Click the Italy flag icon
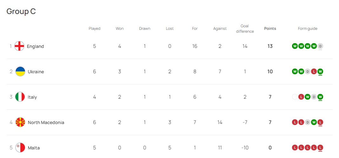The width and height of the screenshot is (339, 158). [x=20, y=97]
